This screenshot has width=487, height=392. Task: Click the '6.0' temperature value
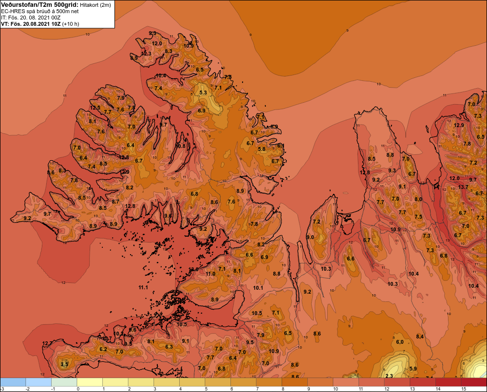click(400, 342)
